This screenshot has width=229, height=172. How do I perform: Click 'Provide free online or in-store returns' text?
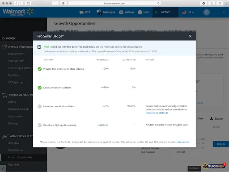click(64, 69)
